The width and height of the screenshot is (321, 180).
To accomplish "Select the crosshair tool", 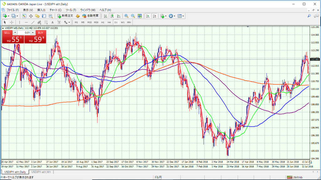I will pos(12,22).
